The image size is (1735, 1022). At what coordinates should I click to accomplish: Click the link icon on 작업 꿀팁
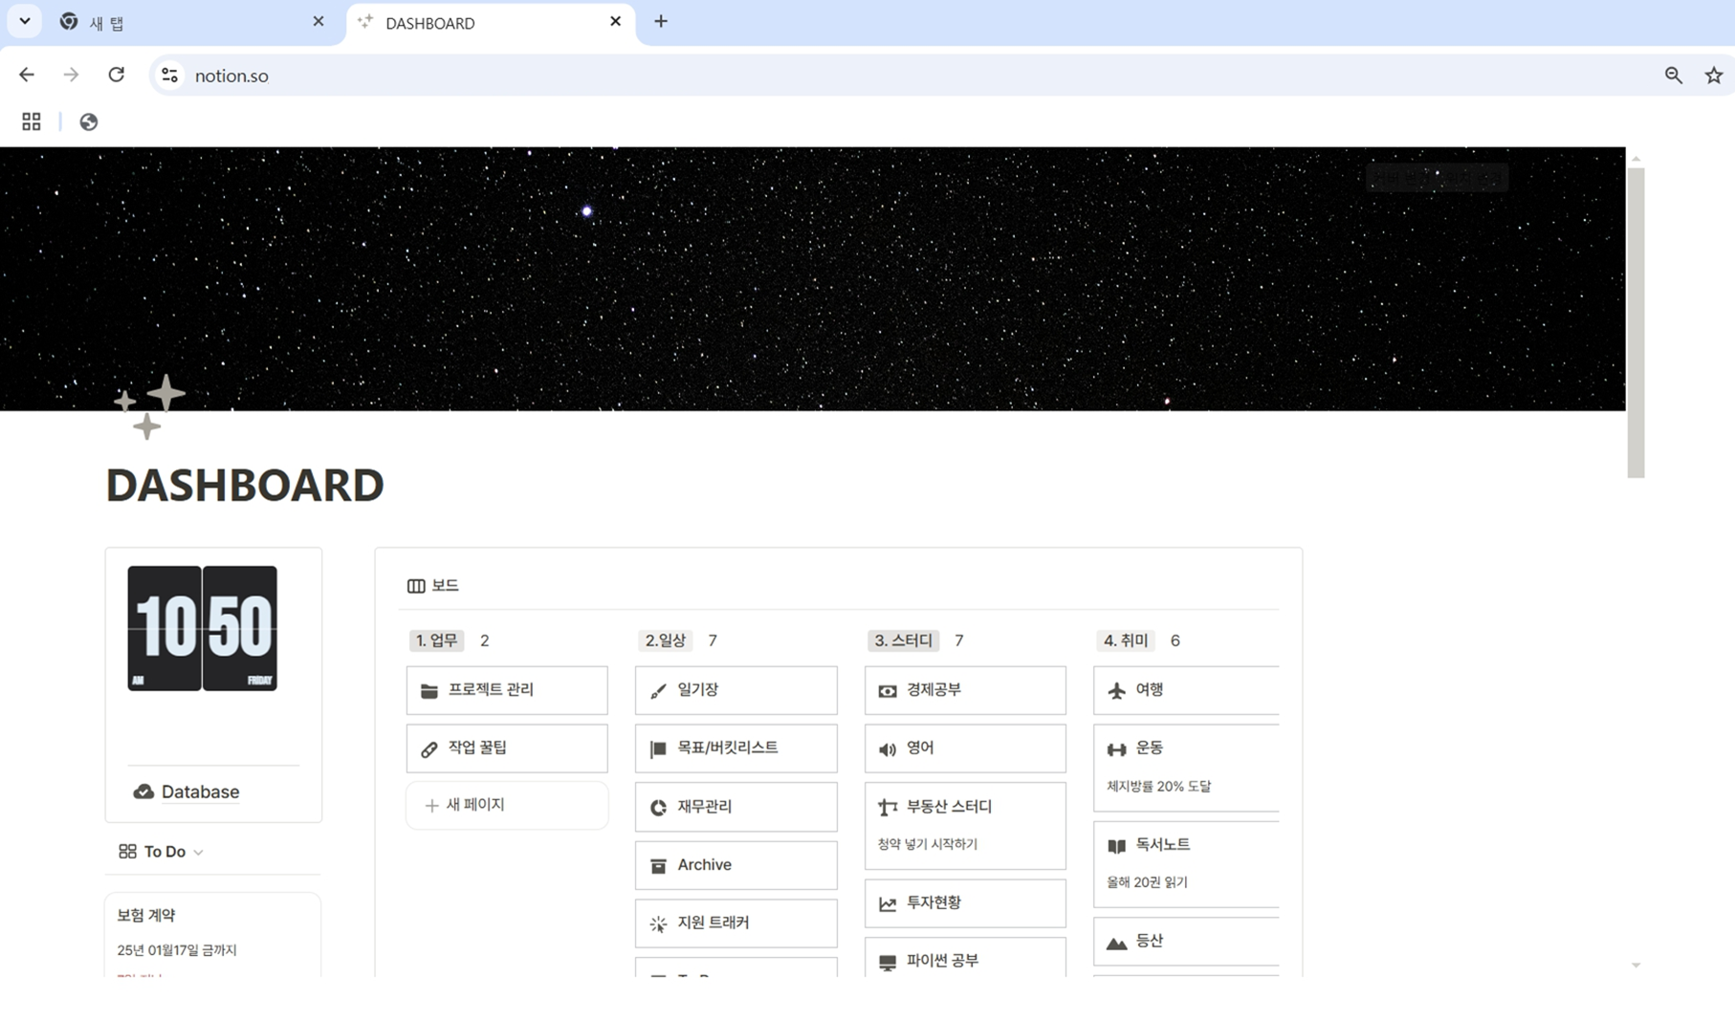[429, 750]
